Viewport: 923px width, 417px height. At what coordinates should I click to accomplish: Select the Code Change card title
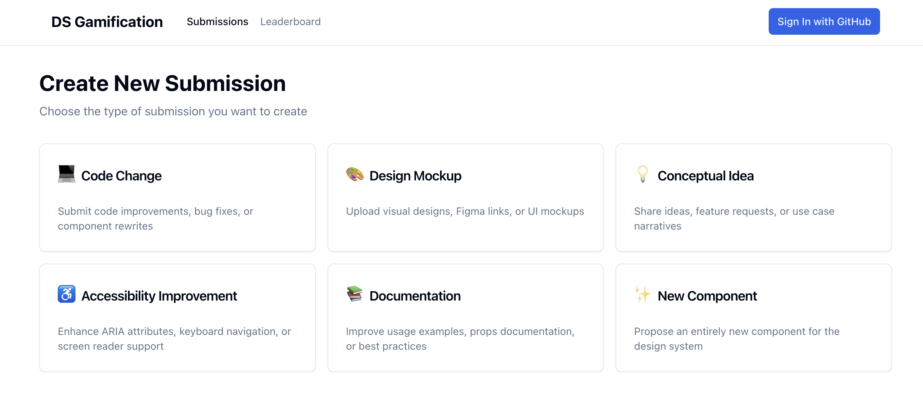pos(121,176)
